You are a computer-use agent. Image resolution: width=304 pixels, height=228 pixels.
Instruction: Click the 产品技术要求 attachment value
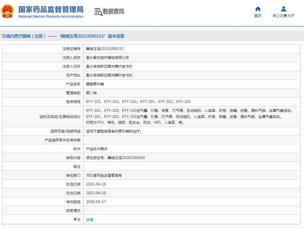pos(97,149)
